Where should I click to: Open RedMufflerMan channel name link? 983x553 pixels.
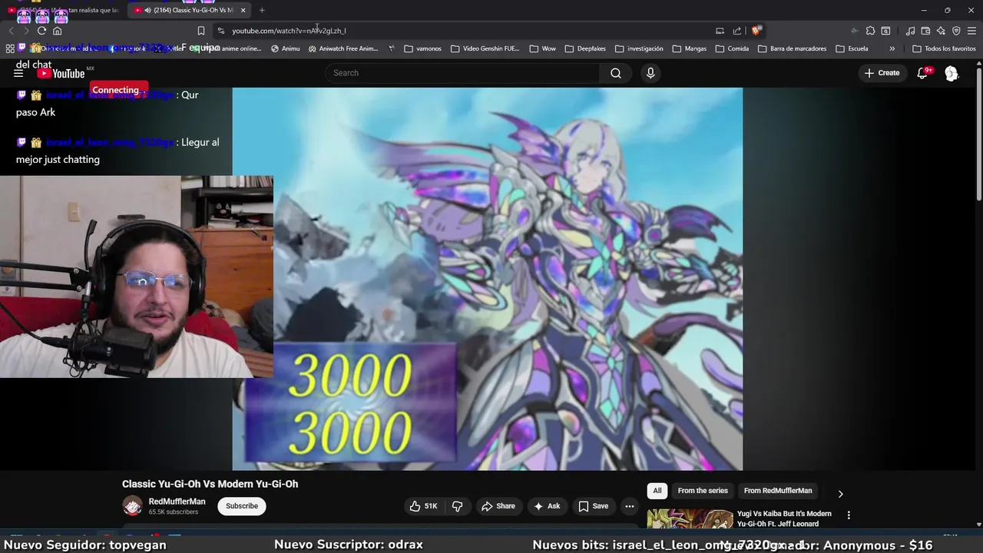(177, 502)
